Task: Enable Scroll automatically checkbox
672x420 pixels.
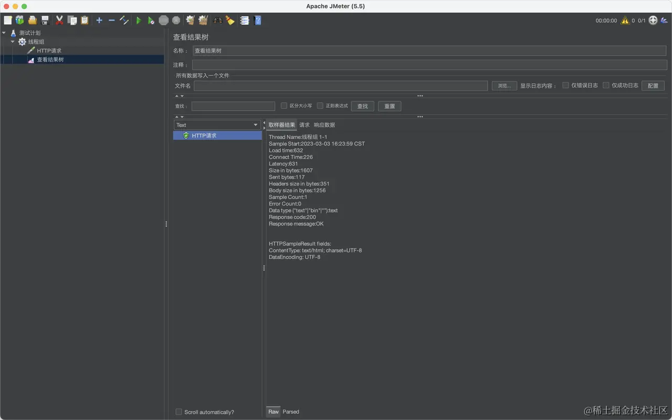Action: [x=179, y=412]
